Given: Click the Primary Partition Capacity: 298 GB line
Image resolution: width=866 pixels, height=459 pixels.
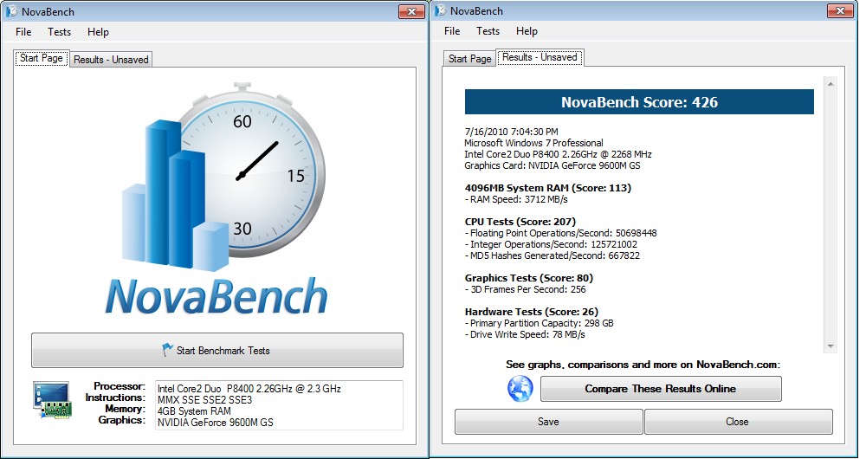Looking at the screenshot, I should [539, 323].
